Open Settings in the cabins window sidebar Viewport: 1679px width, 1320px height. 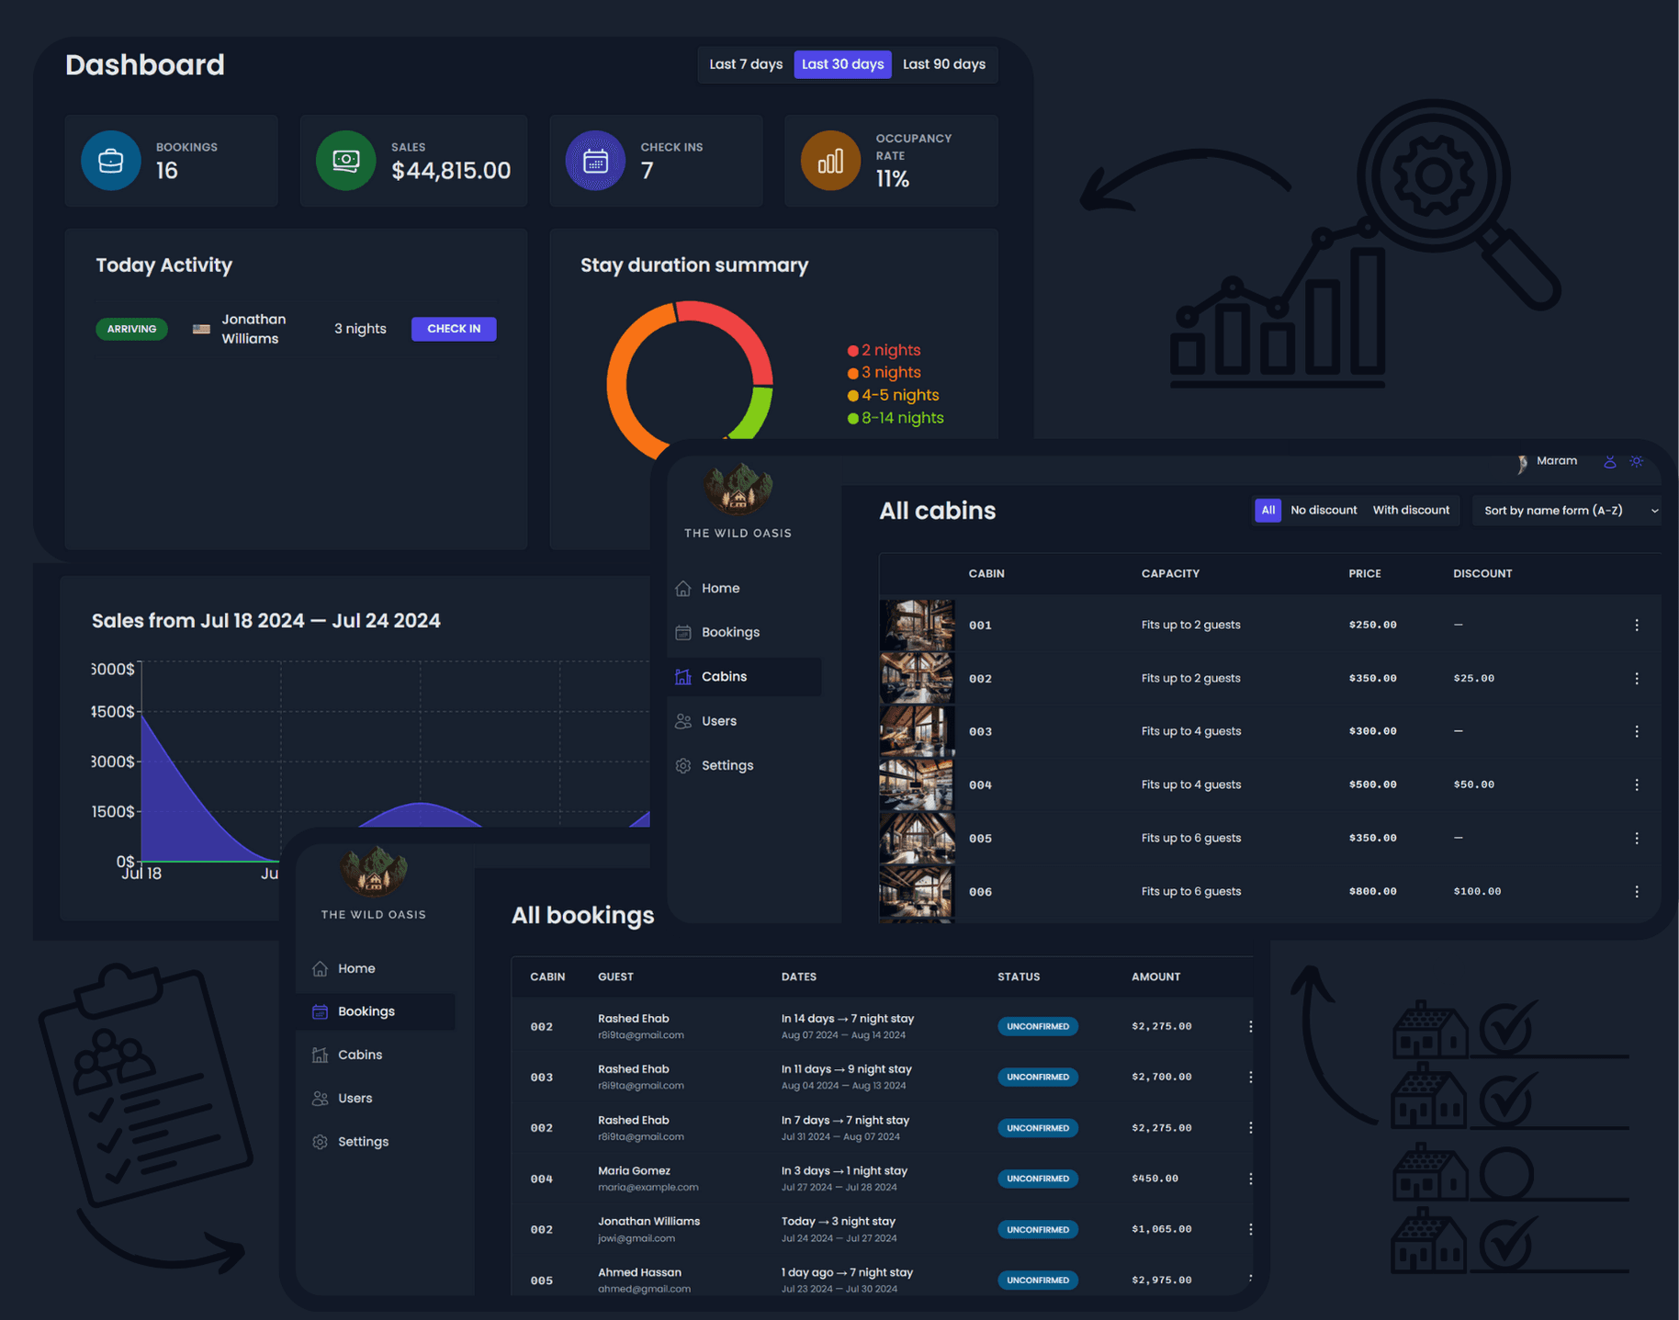pos(745,765)
